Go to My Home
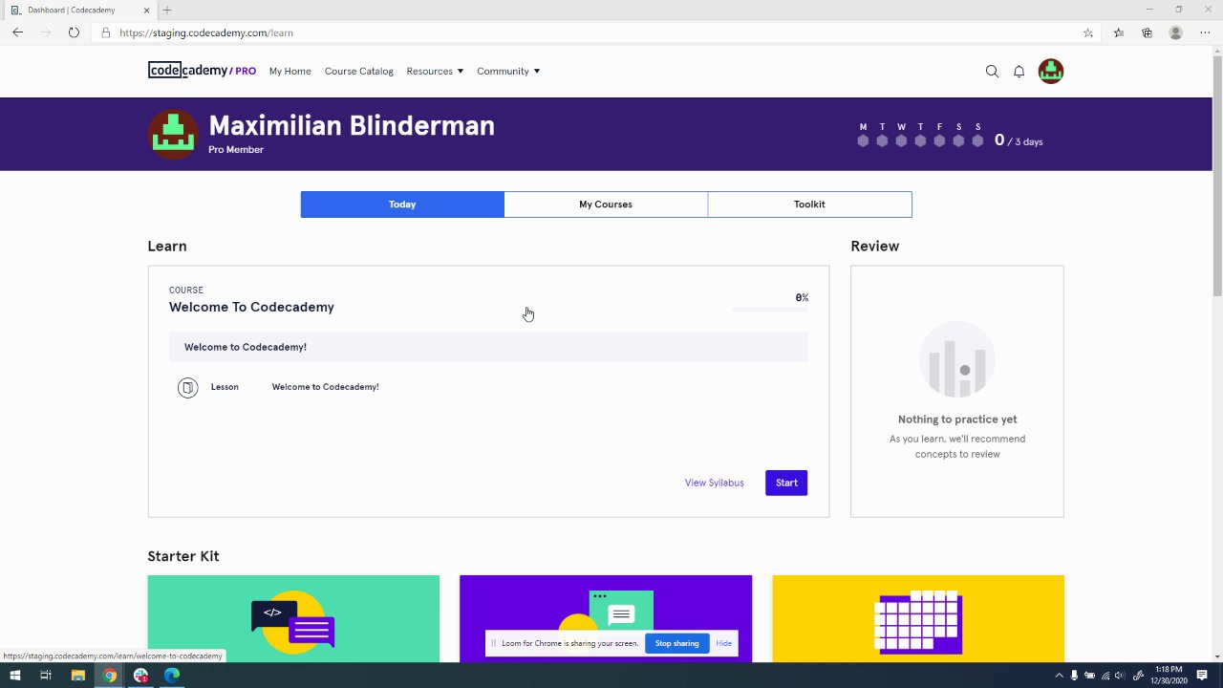 (x=290, y=72)
